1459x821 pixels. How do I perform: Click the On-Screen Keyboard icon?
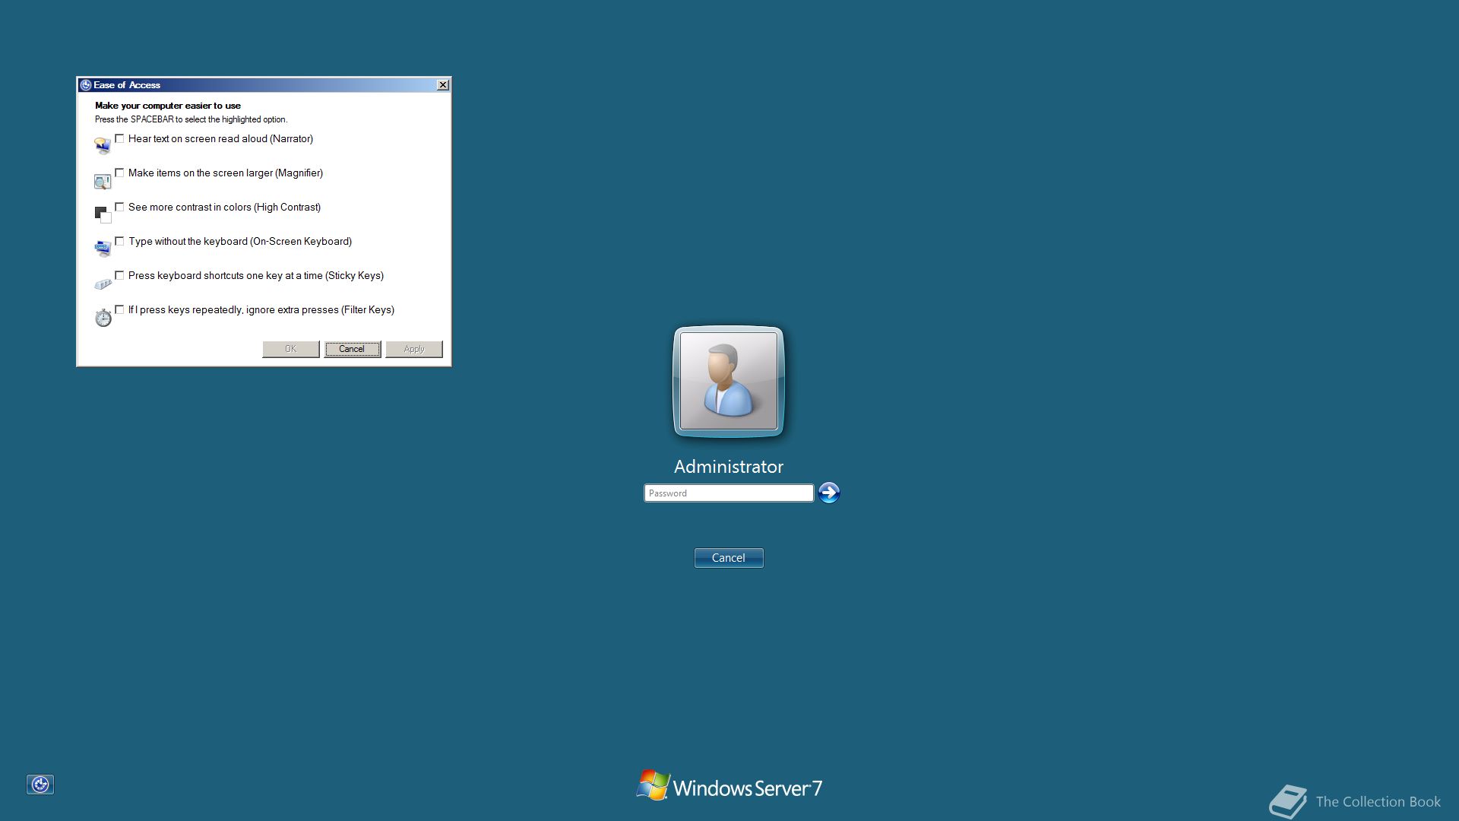103,249
